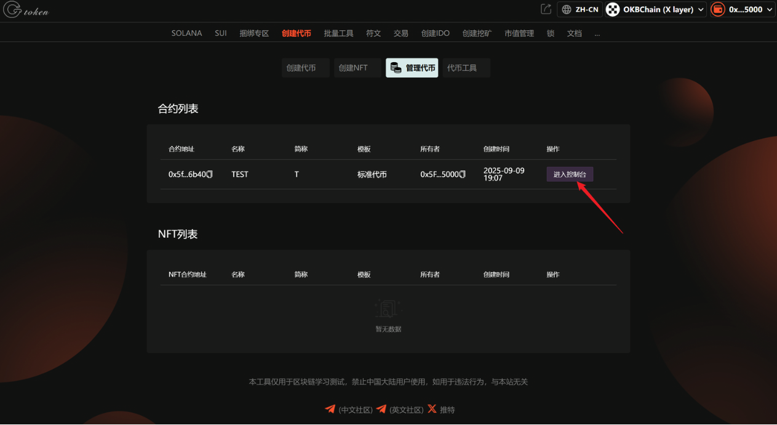Click the 推特 link
The width and height of the screenshot is (777, 425).
tap(447, 410)
